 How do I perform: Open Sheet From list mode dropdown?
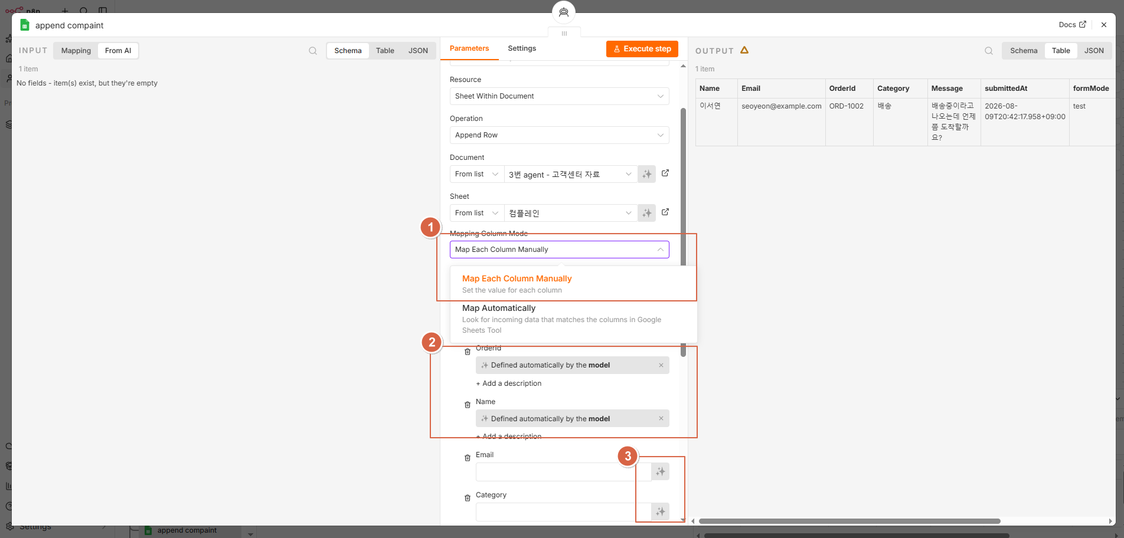pyautogui.click(x=477, y=213)
